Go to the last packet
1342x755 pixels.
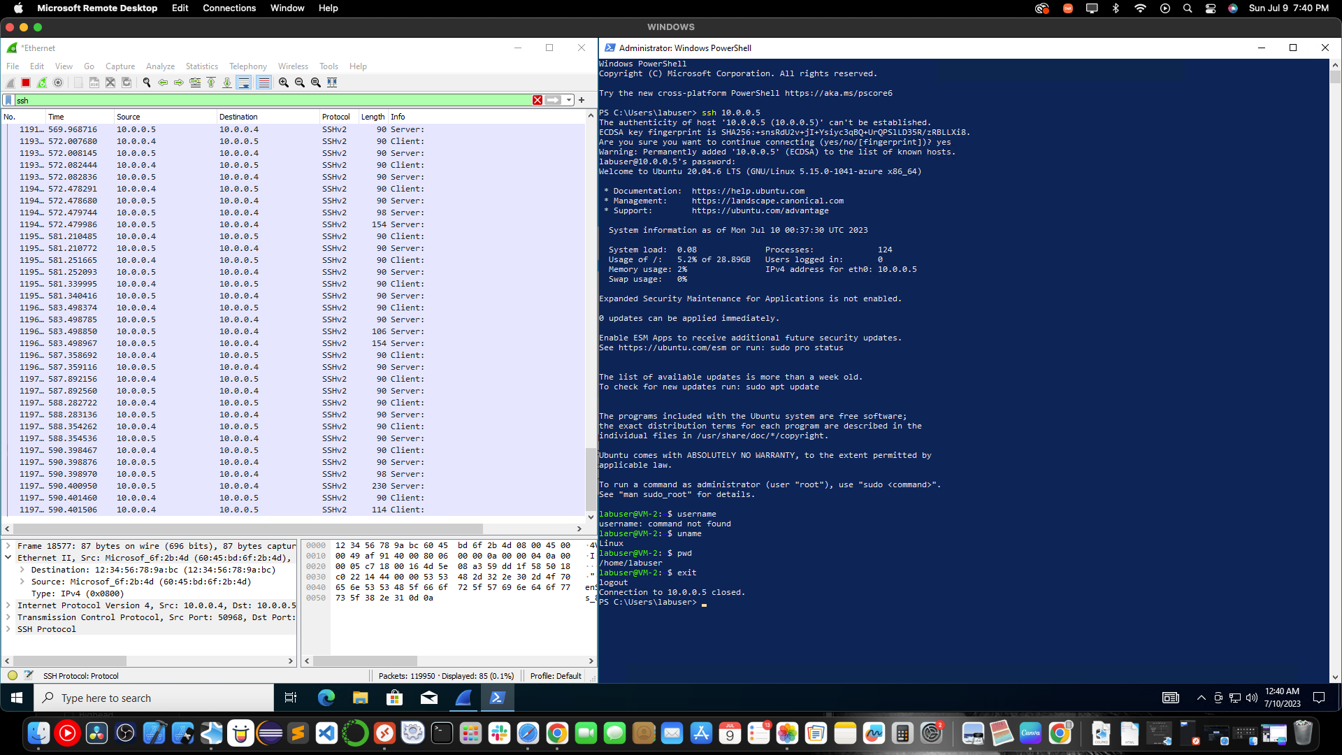pyautogui.click(x=227, y=82)
